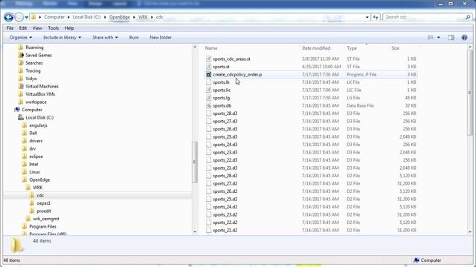Click the Burn toolbar button

click(x=134, y=37)
